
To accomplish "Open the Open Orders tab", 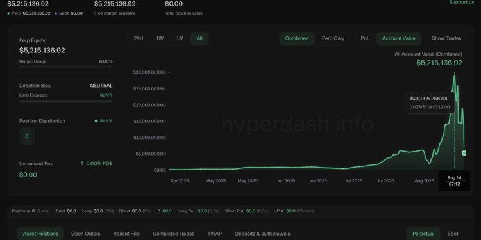I will [x=85, y=234].
